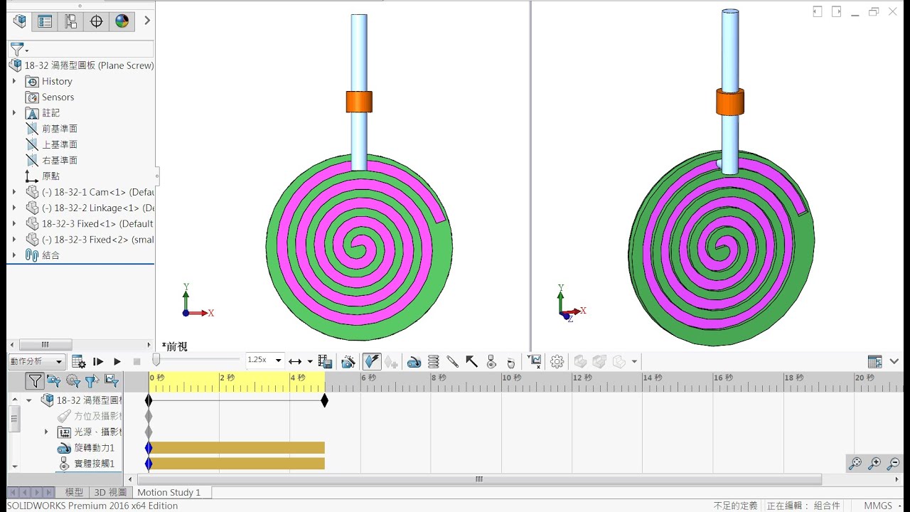Collapse the 18-32 渦捲型圓板 motion tree
This screenshot has height=512, width=910.
(x=29, y=400)
